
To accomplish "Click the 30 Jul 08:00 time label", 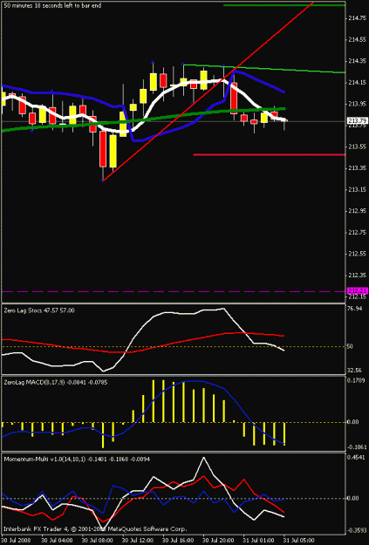I will [x=98, y=541].
